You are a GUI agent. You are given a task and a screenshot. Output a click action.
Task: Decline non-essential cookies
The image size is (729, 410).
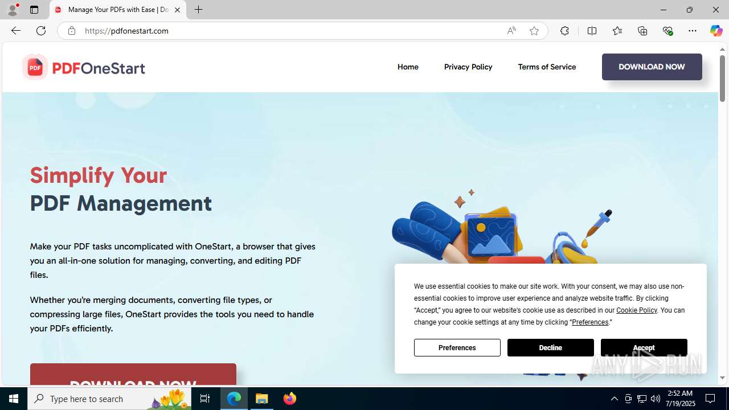click(551, 347)
